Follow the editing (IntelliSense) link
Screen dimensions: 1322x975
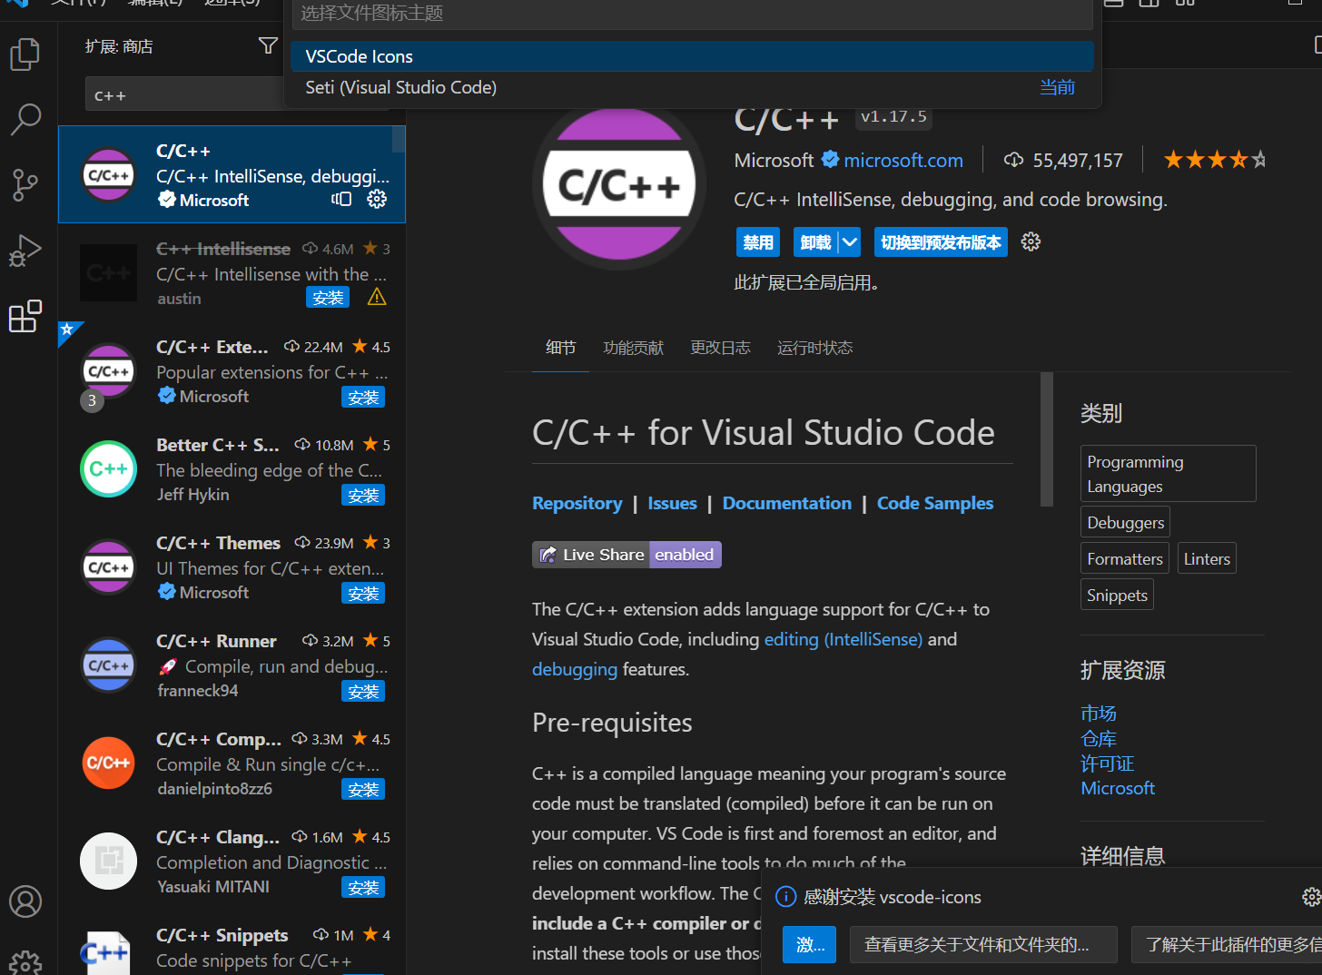tap(844, 639)
